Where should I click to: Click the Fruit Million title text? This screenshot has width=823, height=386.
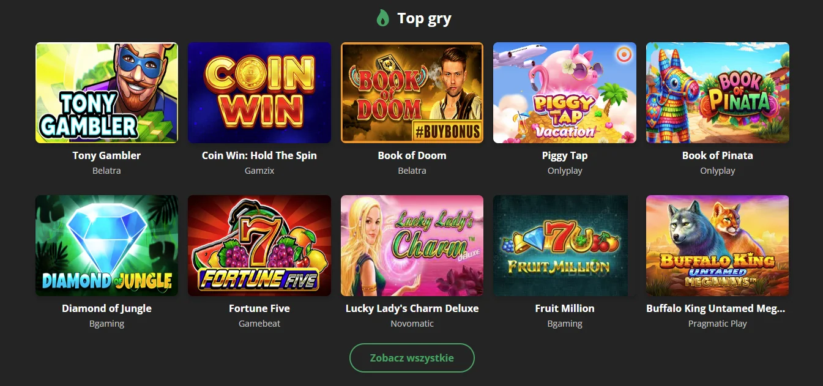pos(564,308)
